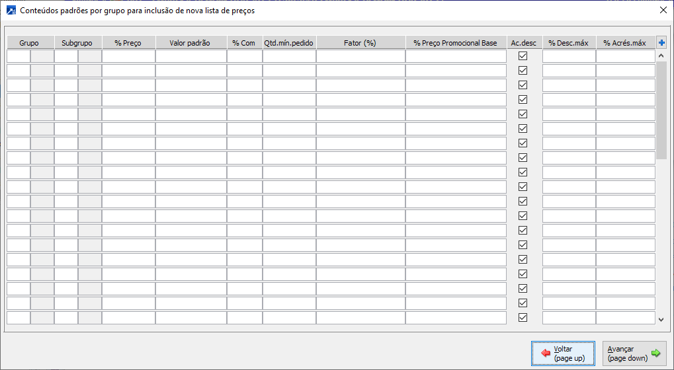Viewport: 674px width, 370px height.
Task: Click the Avançar (page down) button
Action: point(634,353)
